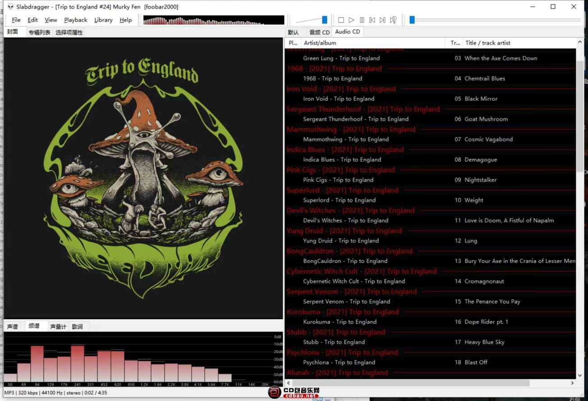Click the Trip to England album cover

coord(143,178)
